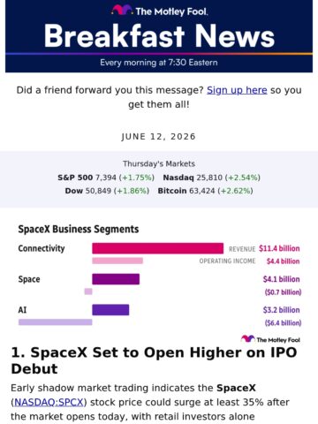Click the Space revenue bar
318x424 pixels.
[116, 279]
